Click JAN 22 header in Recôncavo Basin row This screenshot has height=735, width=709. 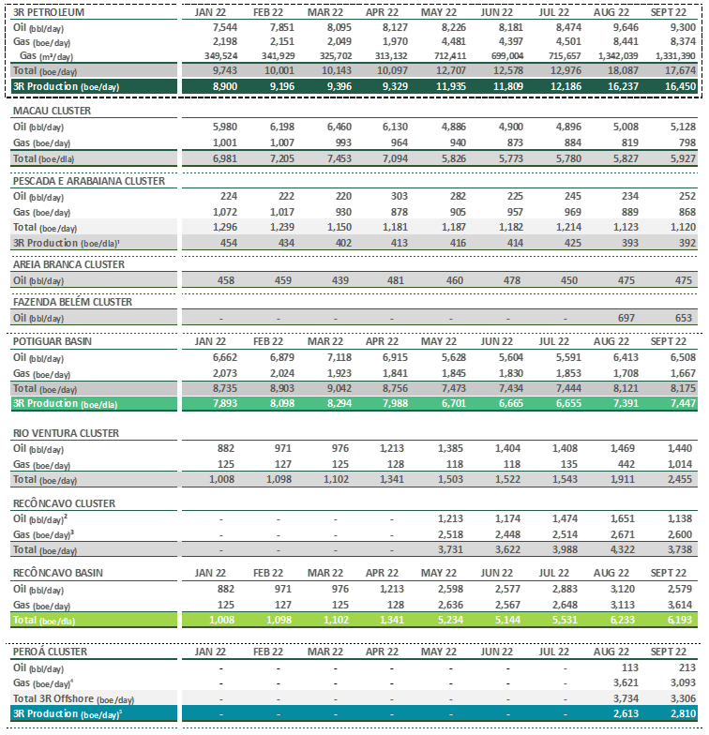tap(210, 574)
